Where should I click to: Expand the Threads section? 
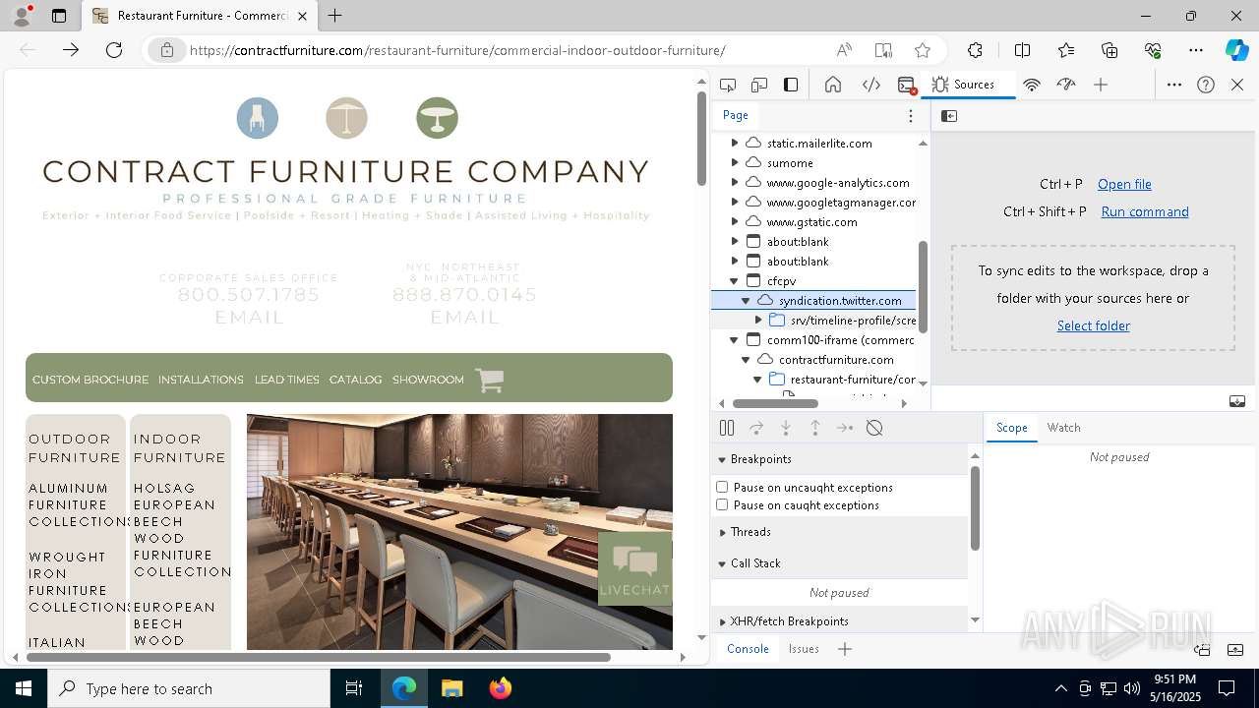point(722,532)
